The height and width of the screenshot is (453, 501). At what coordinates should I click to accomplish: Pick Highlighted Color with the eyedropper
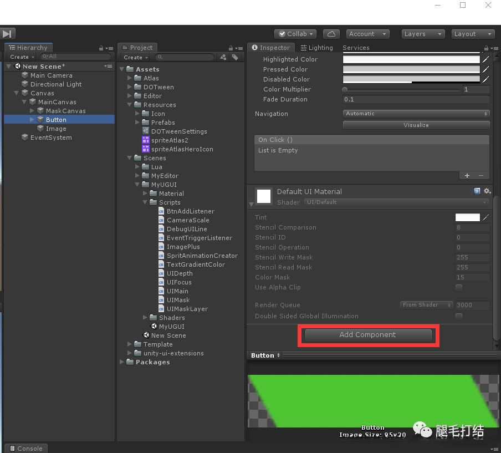[x=486, y=59]
